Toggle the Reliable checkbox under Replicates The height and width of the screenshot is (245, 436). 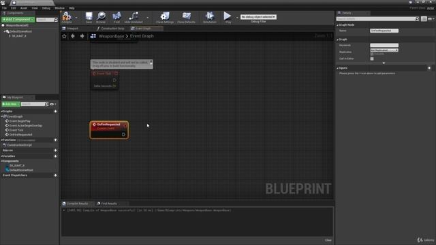(372, 54)
